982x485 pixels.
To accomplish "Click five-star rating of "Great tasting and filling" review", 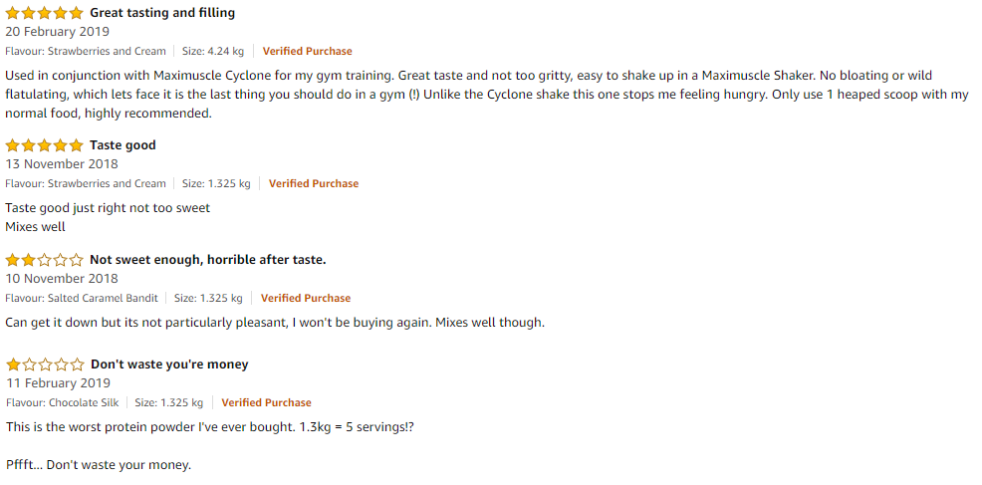I will point(44,13).
